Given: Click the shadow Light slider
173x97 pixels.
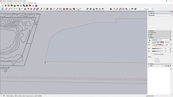Looking at the screenshot, I should pyautogui.click(x=158, y=48).
